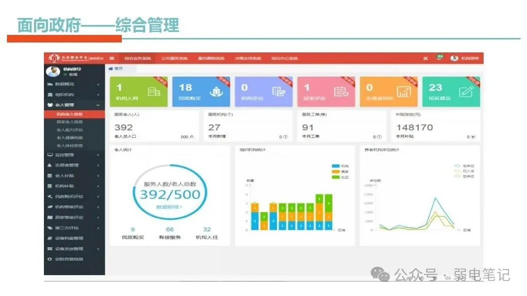Open the notification bell with the green badge
Viewport: 527px width, 296px height.
(439, 57)
